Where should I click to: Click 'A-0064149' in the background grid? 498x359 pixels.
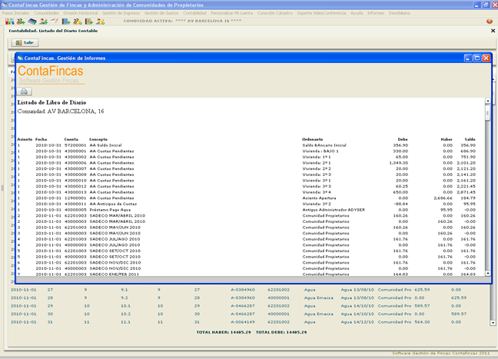[243, 322]
